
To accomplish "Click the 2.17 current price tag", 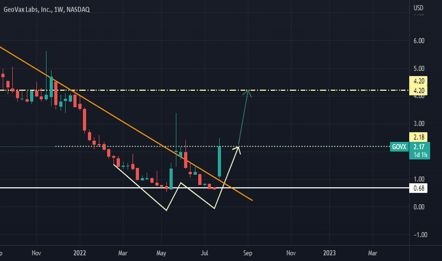I will pyautogui.click(x=419, y=147).
